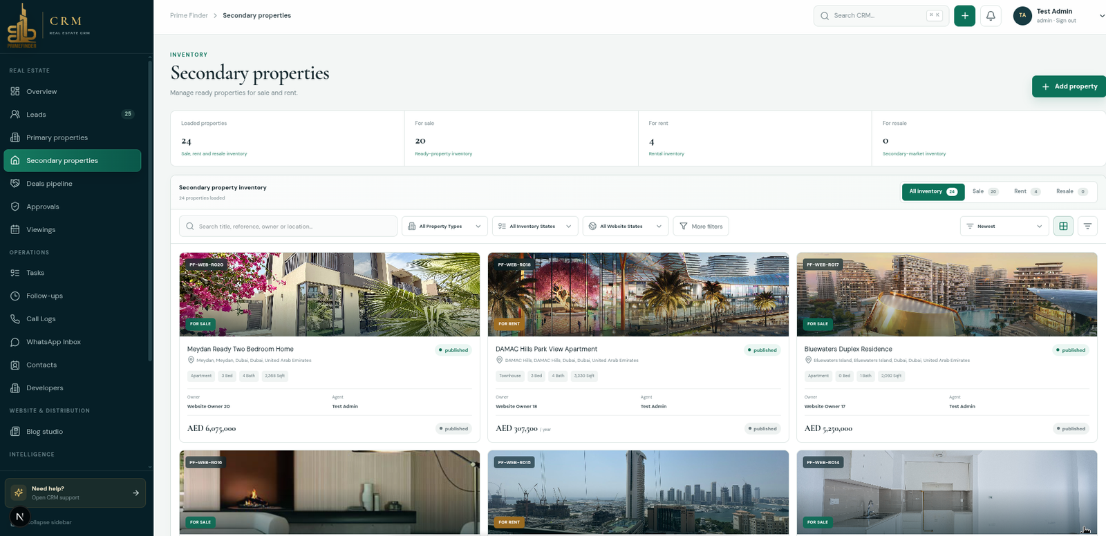Click the Sign out link
The image size is (1106, 536).
coord(1066,21)
